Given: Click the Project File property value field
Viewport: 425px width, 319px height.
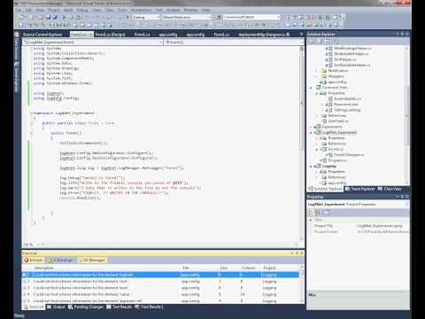Looking at the screenshot, I should (382, 226).
